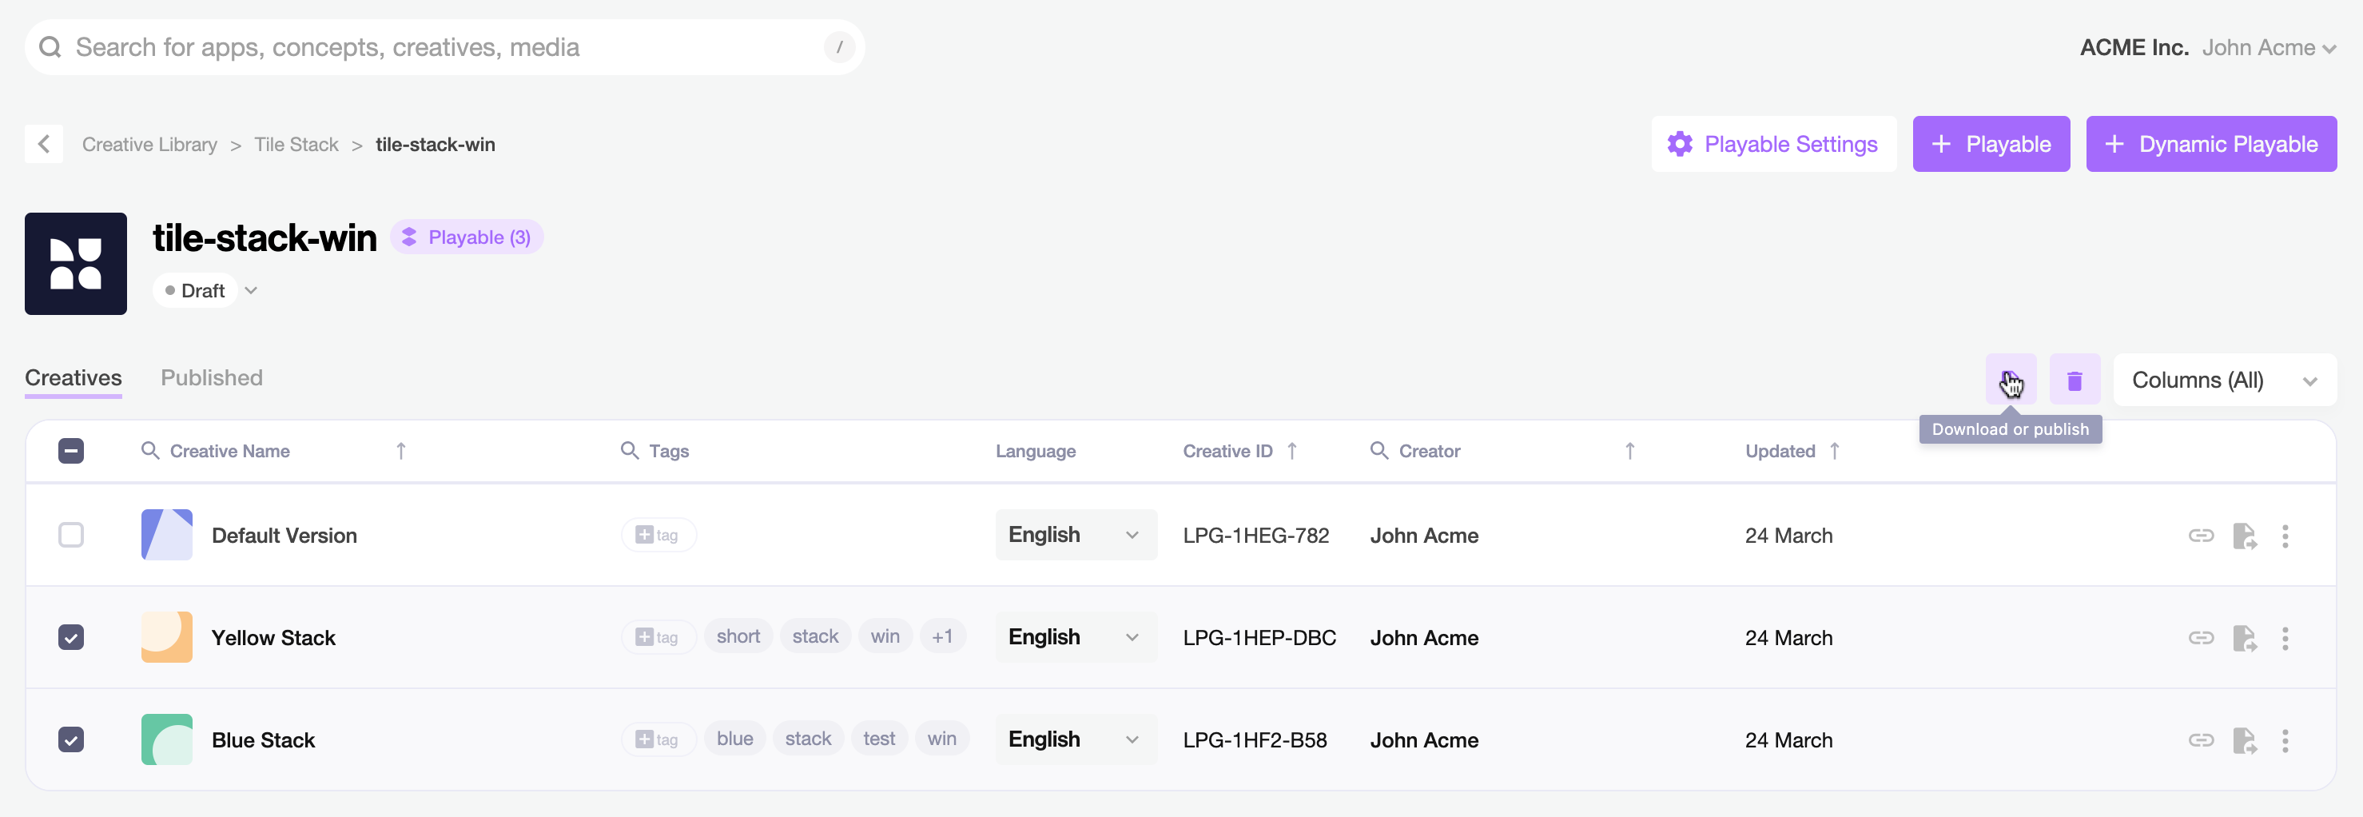This screenshot has width=2363, height=817.
Task: Sort by Creative ID arrow
Action: (1291, 451)
